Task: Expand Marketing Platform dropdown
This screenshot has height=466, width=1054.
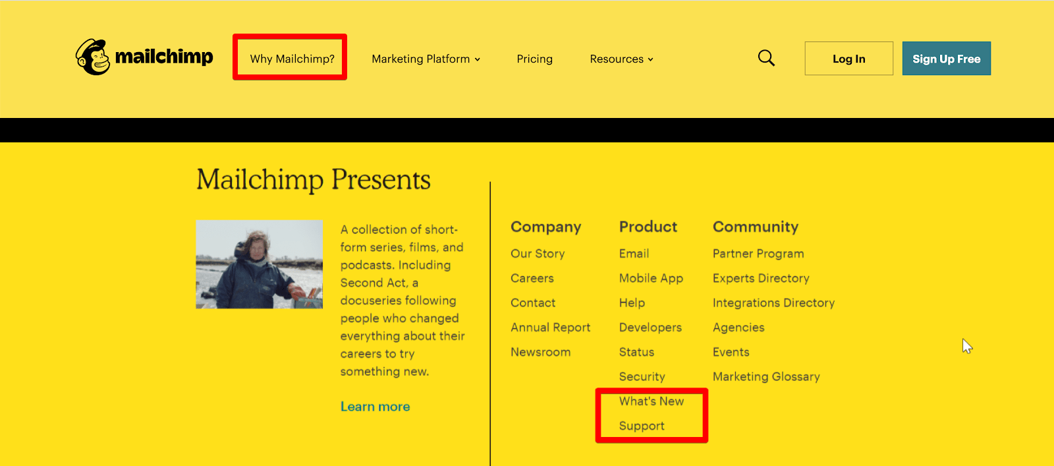Action: (x=426, y=59)
